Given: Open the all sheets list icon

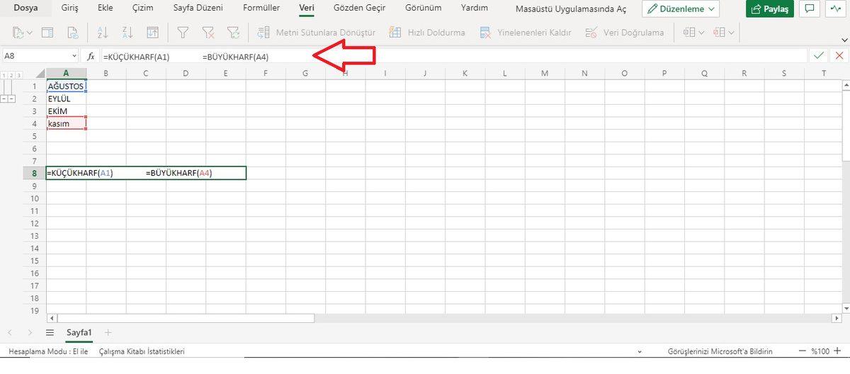Looking at the screenshot, I should pyautogui.click(x=50, y=331).
